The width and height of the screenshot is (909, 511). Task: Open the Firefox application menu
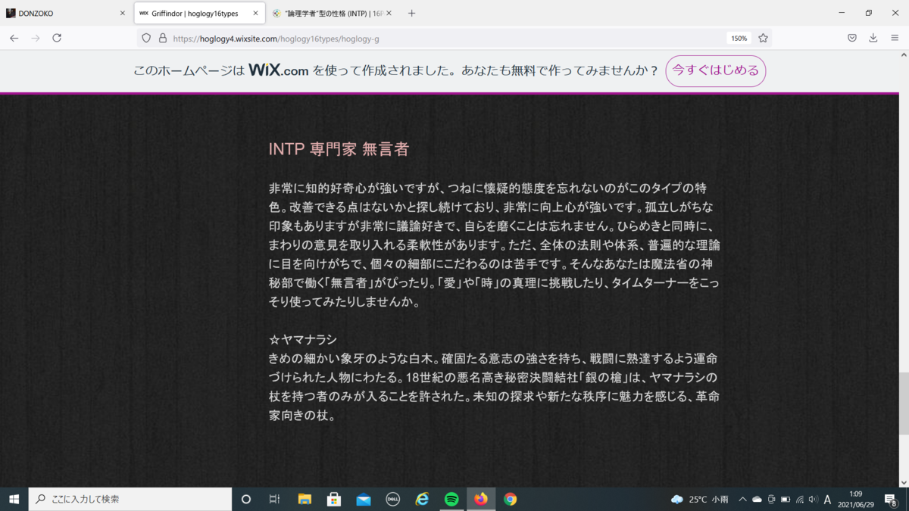coord(895,38)
